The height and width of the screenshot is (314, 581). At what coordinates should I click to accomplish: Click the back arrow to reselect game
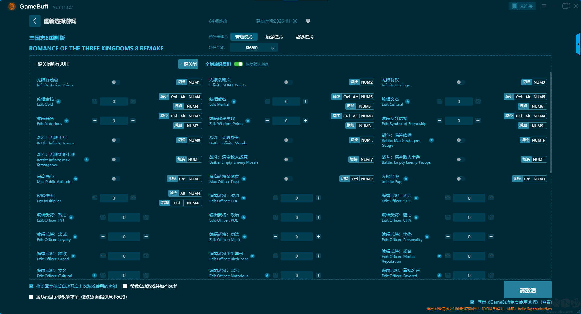pyautogui.click(x=34, y=21)
